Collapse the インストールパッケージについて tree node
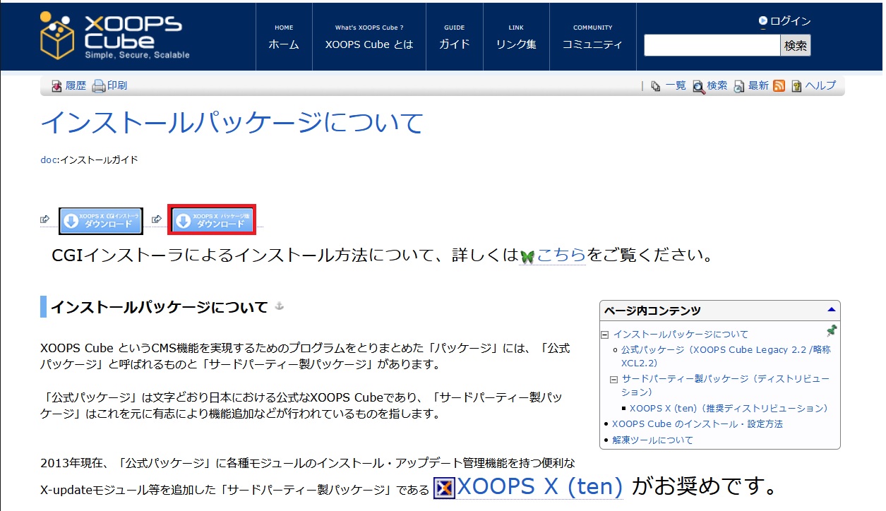 click(605, 335)
